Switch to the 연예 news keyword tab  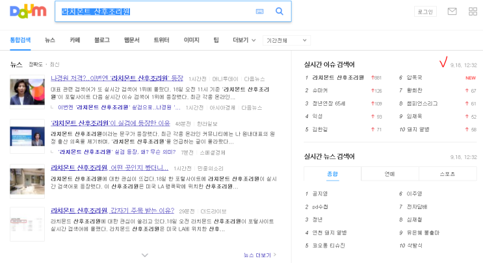[389, 174]
